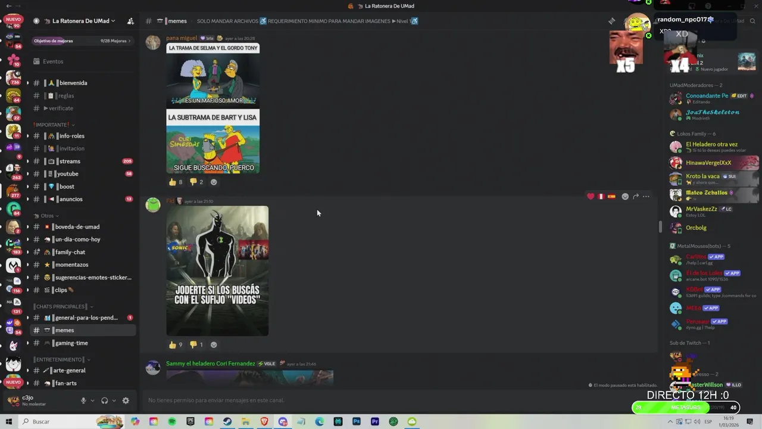Screen dimensions: 762x429
Task: Expand threads arrow beside streams channel
Action: 27,161
